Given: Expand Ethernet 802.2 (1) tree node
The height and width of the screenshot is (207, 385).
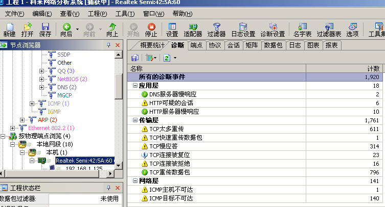Looking at the screenshot, I should [12, 128].
